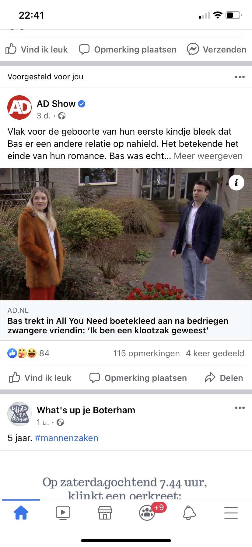The image size is (252, 547).
Task: Like the previous post at top
Action: (37, 49)
